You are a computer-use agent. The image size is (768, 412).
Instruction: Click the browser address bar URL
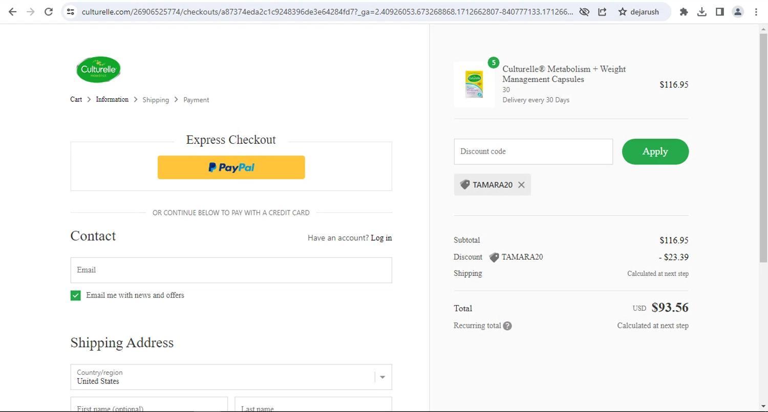pyautogui.click(x=327, y=11)
